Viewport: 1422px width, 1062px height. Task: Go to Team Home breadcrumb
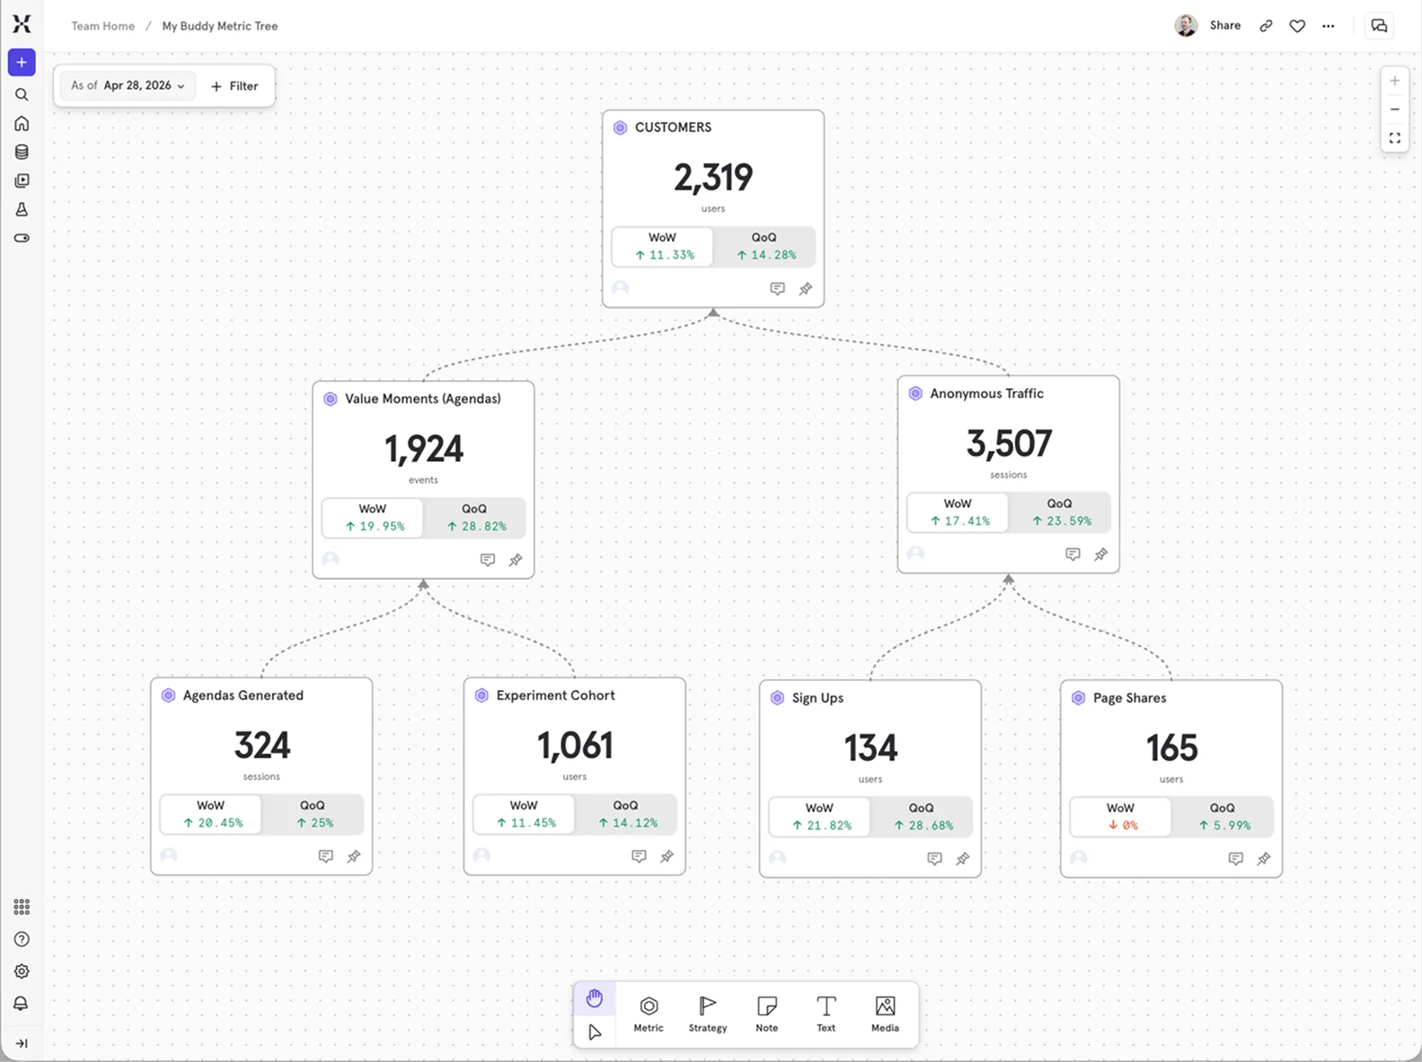tap(103, 26)
